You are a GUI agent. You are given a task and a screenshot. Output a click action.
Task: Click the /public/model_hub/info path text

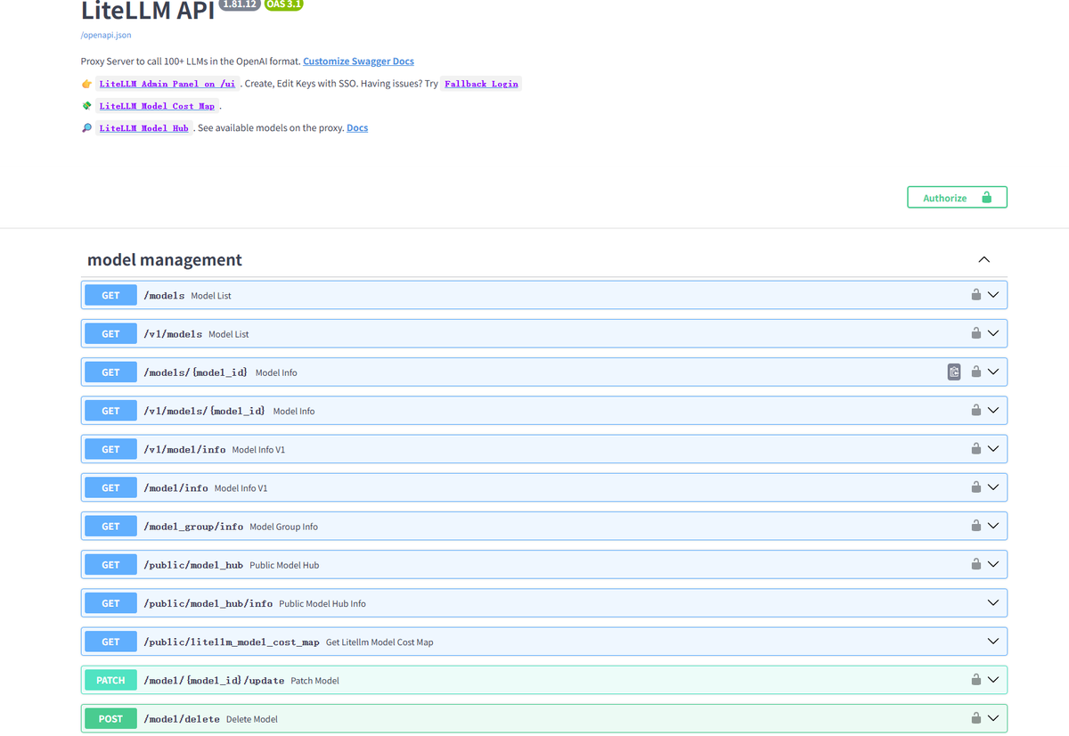208,603
